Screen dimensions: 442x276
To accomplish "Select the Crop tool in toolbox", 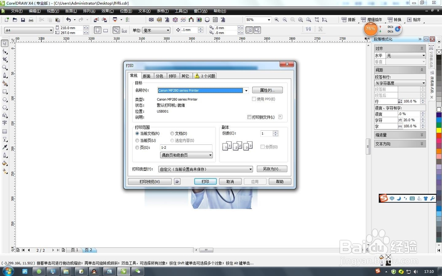I will coord(5,60).
